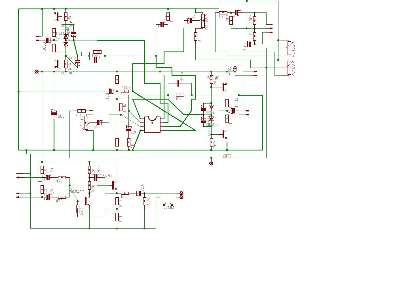Click the 22k trimmer resistor near BC549C
397x297 pixels.
click(77, 209)
